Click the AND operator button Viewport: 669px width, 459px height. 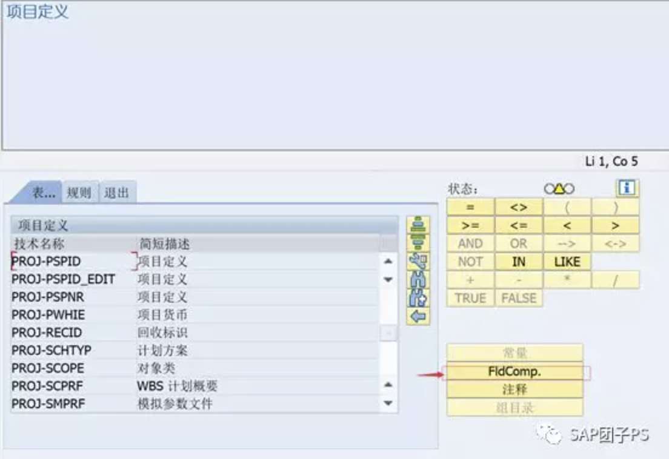[x=470, y=243]
